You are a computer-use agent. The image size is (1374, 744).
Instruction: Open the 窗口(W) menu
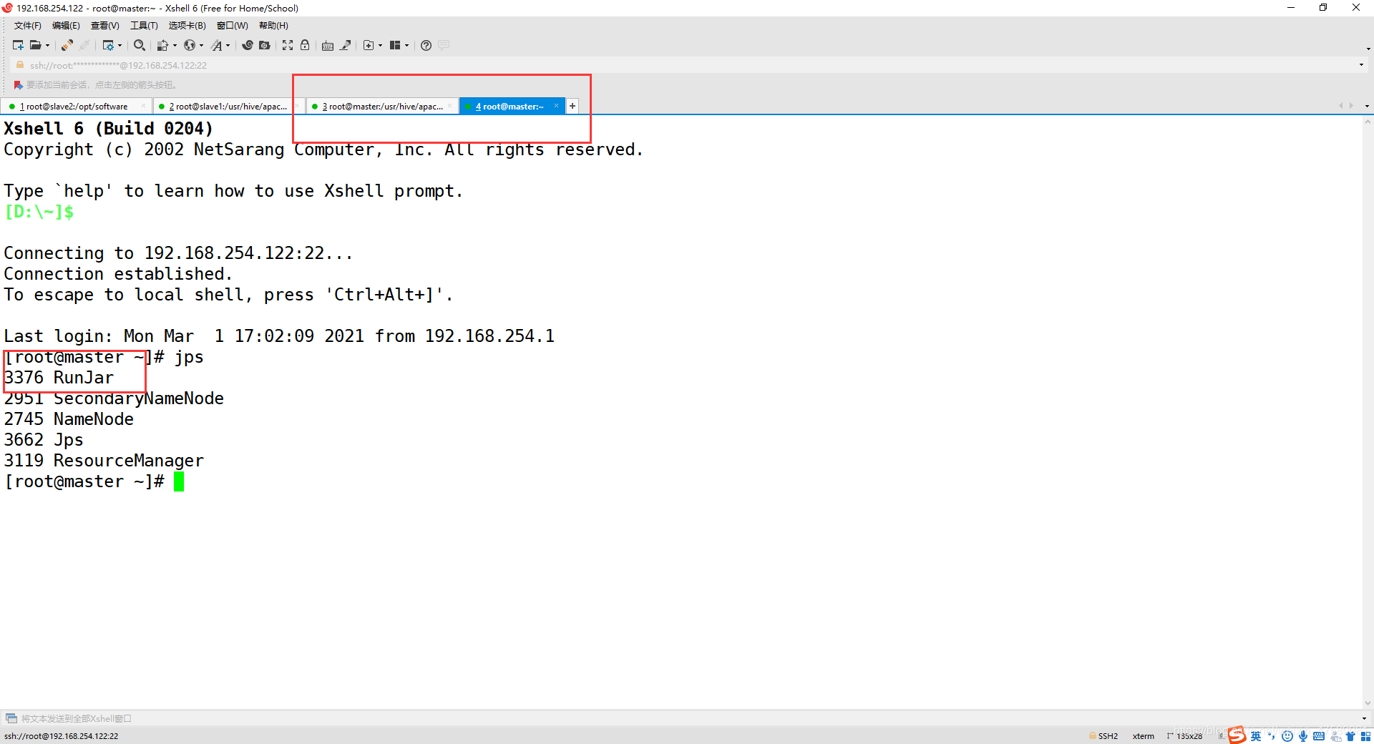(233, 26)
